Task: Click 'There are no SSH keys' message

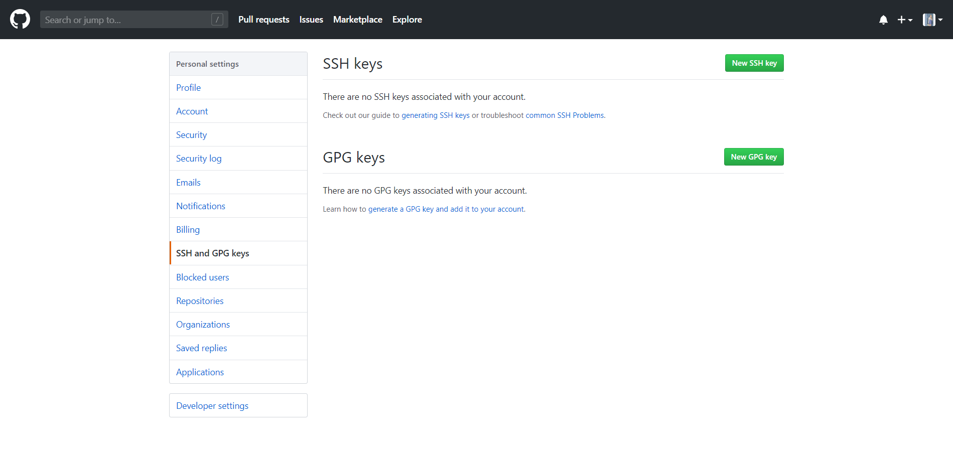Action: (424, 97)
